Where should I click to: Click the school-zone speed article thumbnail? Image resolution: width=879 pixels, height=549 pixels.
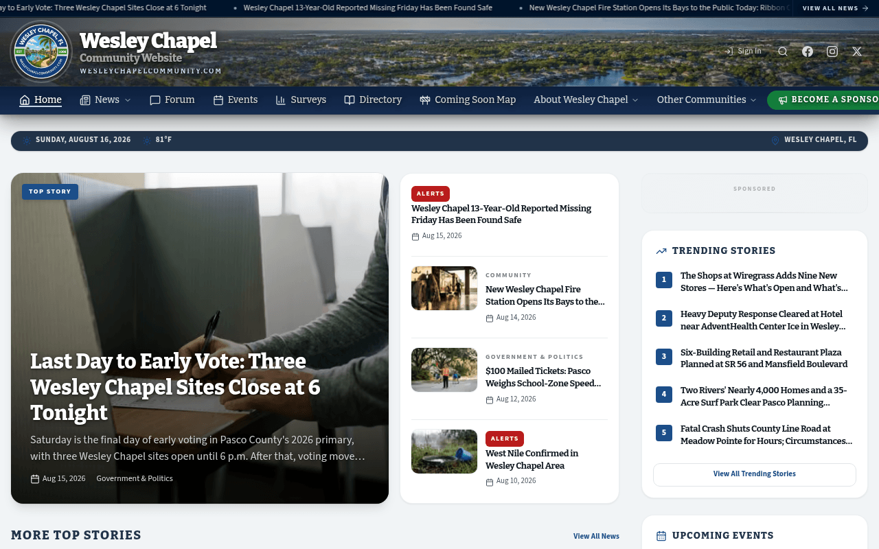(x=444, y=370)
